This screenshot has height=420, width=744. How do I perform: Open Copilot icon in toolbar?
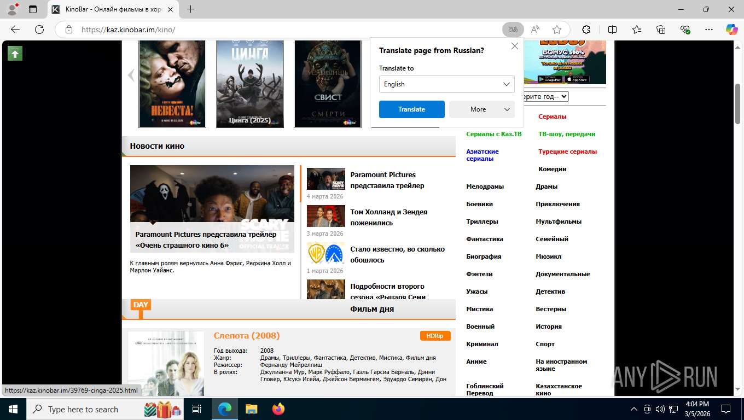pos(731,30)
